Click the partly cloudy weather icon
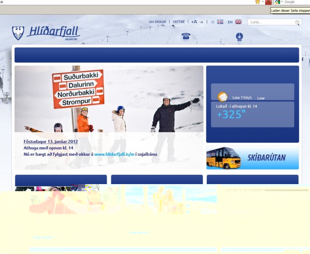 tap(222, 97)
